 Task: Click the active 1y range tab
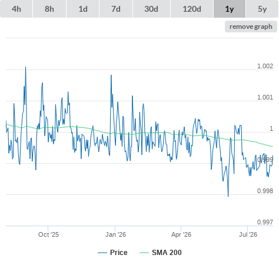coord(230,9)
